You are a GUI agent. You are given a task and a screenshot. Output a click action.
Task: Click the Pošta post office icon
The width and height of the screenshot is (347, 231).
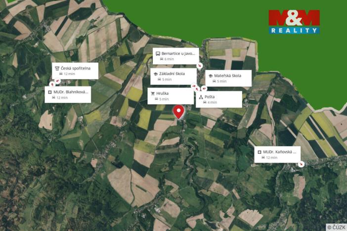click(x=201, y=97)
